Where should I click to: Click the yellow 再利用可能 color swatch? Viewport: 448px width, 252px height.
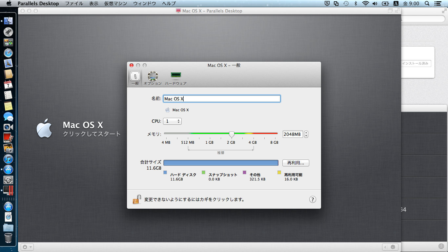279,172
